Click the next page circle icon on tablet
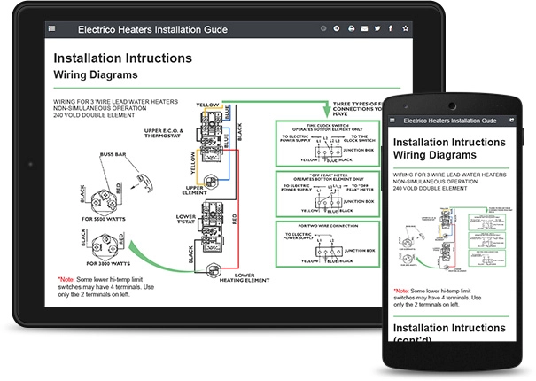The image size is (536, 381). pyautogui.click(x=337, y=28)
